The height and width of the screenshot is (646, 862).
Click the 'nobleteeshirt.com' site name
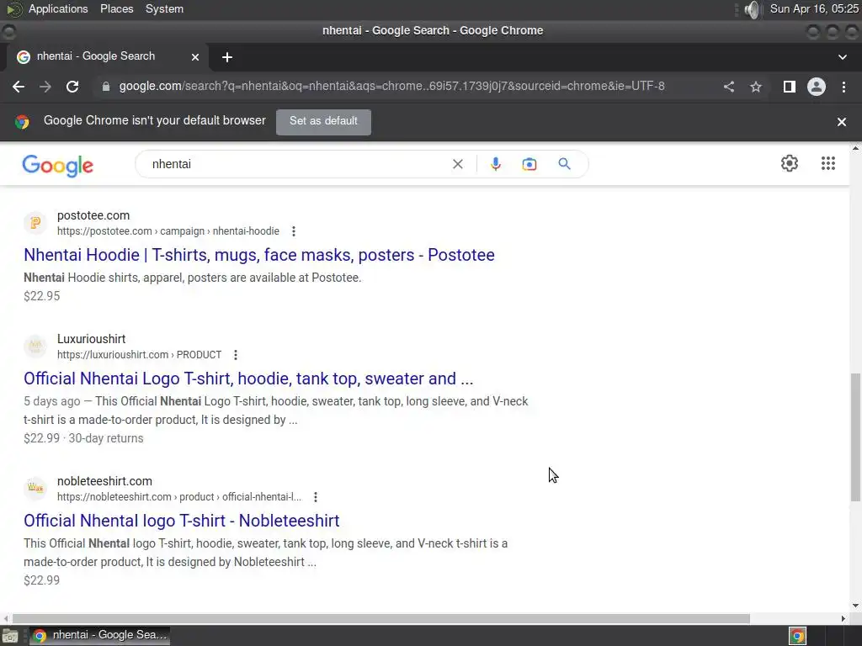(104, 481)
